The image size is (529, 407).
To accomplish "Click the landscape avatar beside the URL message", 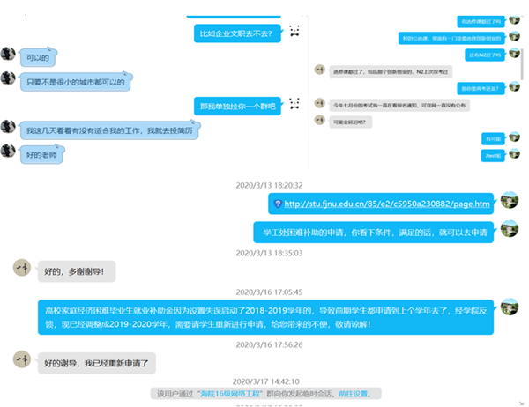I will (x=510, y=200).
